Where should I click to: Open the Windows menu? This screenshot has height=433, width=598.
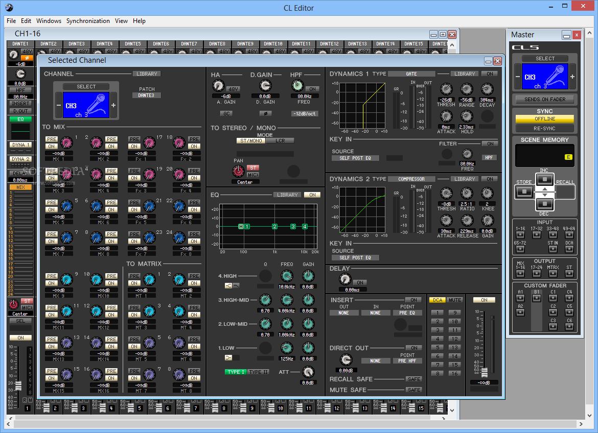(49, 21)
